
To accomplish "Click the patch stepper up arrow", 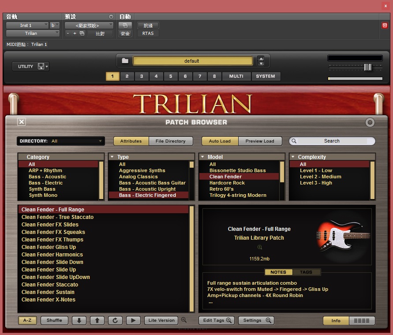I will click(261, 59).
